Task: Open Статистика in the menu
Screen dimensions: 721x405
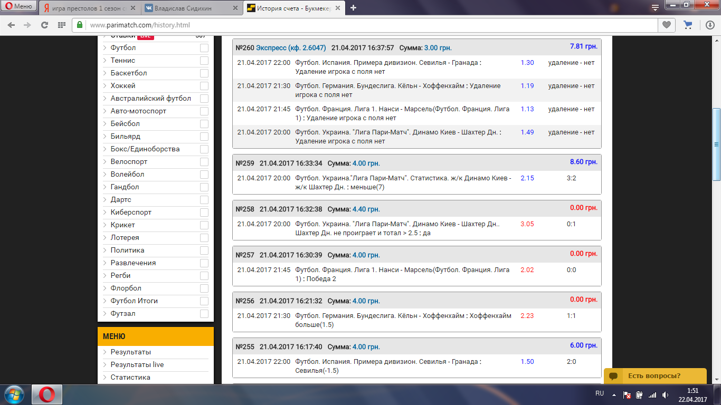Action: pos(130,377)
